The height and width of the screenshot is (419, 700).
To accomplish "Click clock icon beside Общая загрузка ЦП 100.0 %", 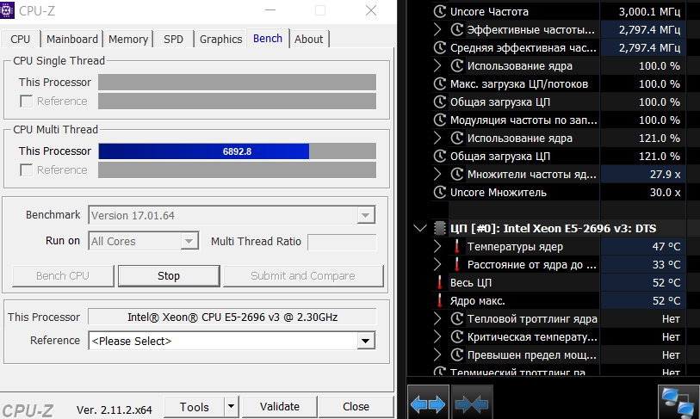I will coord(440,102).
